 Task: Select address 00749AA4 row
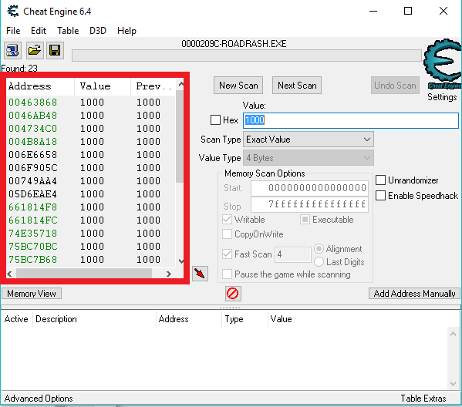[x=91, y=181]
